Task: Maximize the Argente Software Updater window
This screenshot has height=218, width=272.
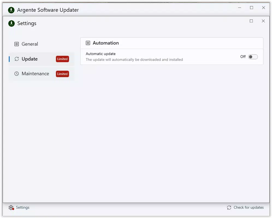Action: coord(252,8)
